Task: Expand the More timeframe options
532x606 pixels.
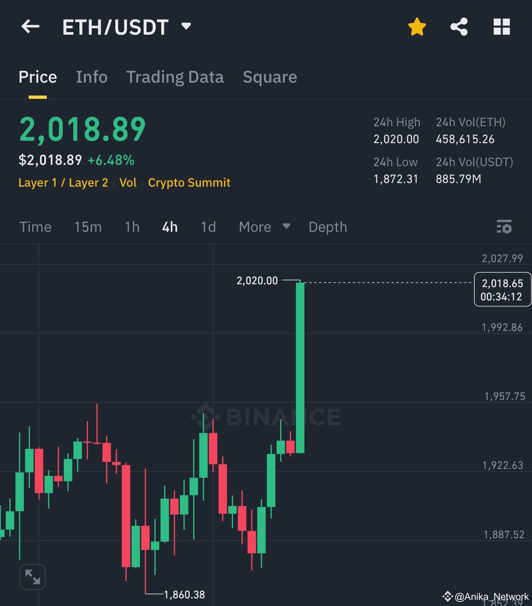Action: [x=264, y=227]
